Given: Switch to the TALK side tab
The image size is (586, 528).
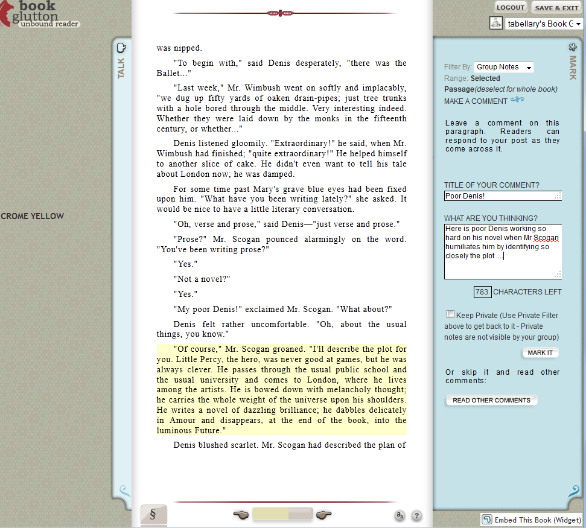Looking at the screenshot, I should [121, 68].
